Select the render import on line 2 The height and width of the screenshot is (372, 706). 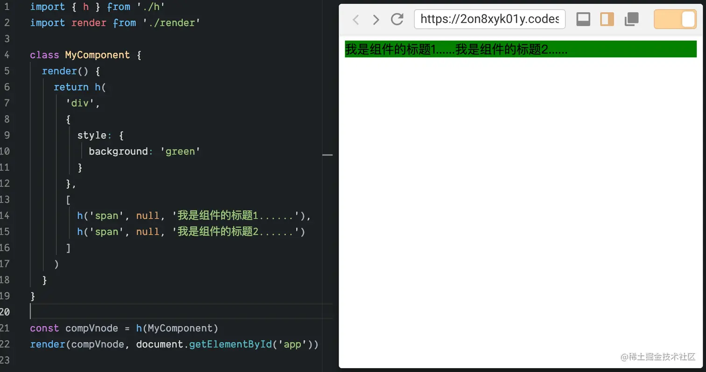click(89, 22)
